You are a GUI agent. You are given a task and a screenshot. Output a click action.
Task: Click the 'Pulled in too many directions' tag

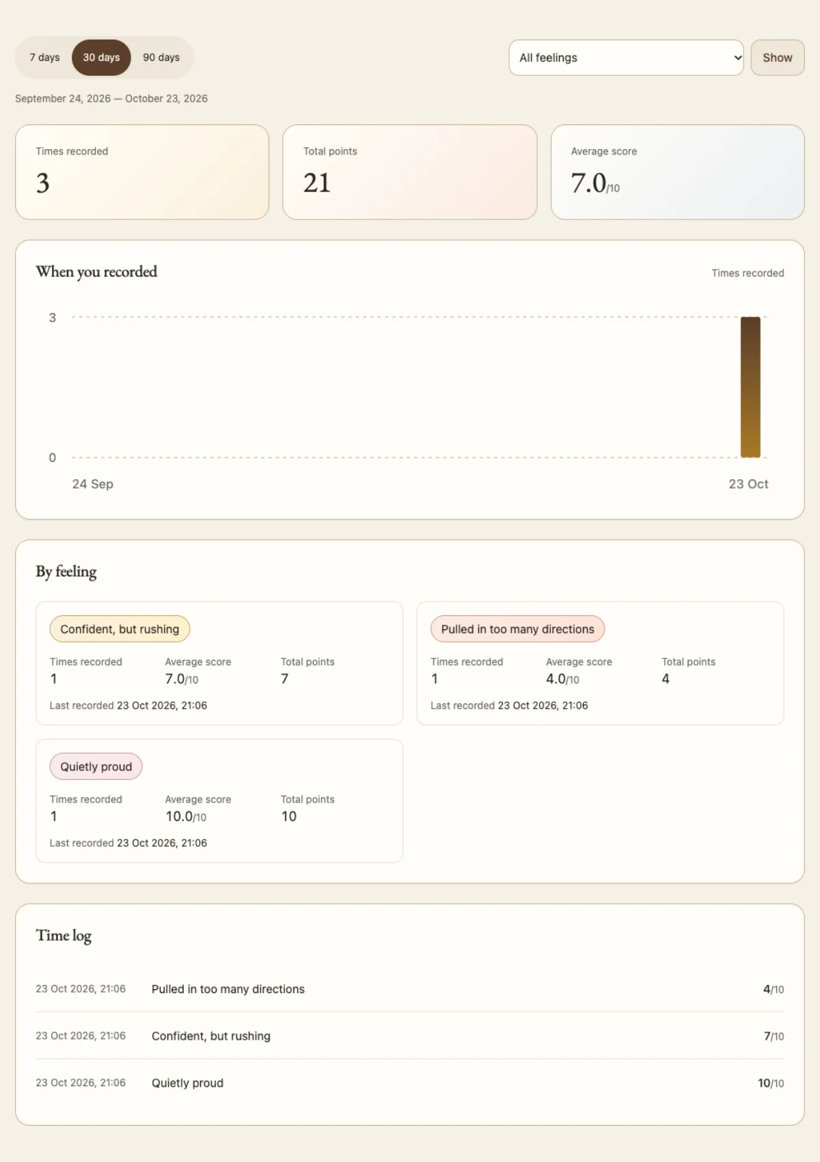517,629
